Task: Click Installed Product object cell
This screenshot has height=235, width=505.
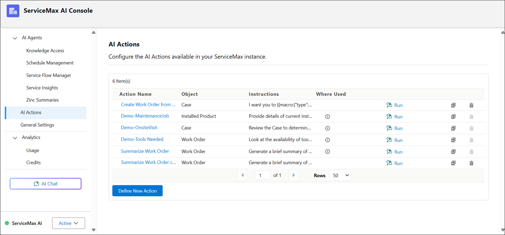Action: (x=199, y=116)
